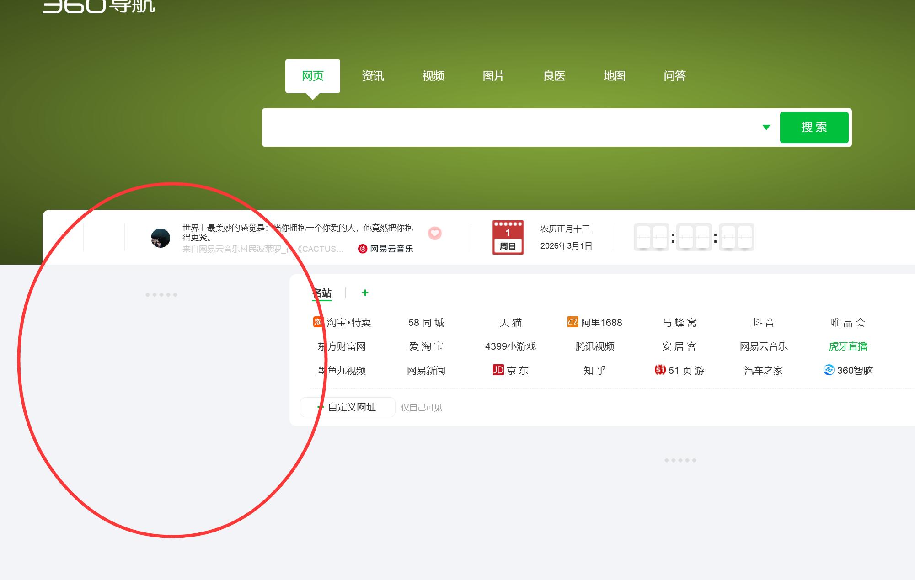Select the 名站 tab
The height and width of the screenshot is (580, 915).
pyautogui.click(x=322, y=293)
